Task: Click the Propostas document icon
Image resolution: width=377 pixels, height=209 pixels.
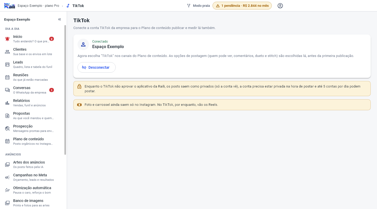Action: [7, 116]
